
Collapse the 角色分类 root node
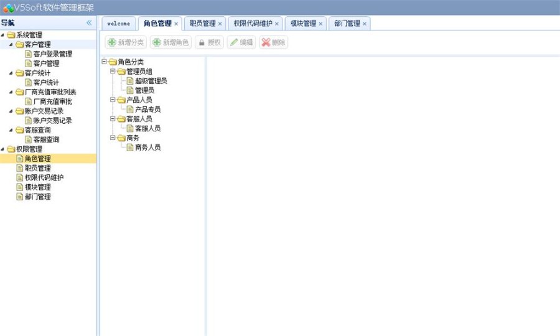pos(104,62)
